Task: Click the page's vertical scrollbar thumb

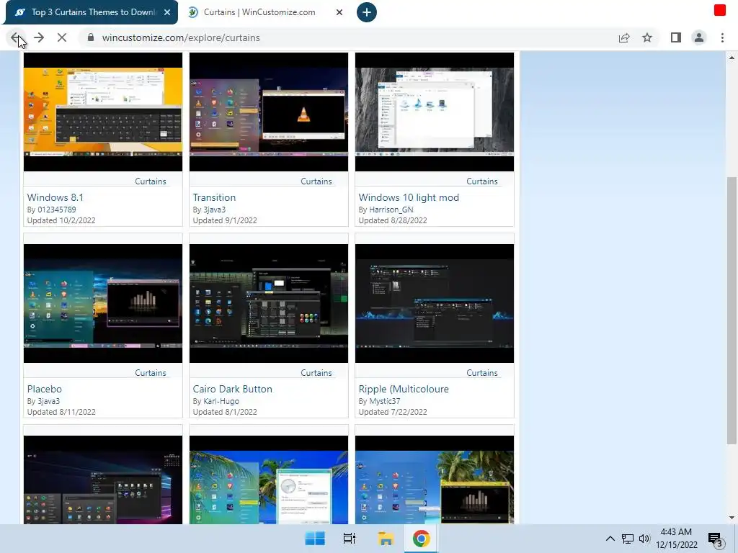Action: click(732, 310)
